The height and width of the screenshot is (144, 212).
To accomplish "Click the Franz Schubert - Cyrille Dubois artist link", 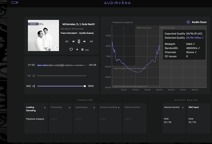I will pos(77,33).
